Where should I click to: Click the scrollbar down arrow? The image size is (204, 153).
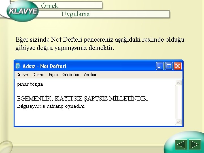(178, 122)
